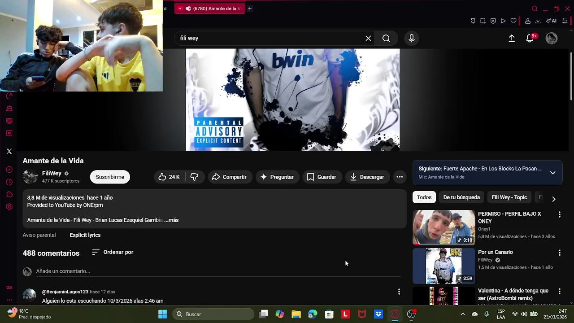This screenshot has height=323, width=574.
Task: Click the browser tab search magnifier
Action: tap(535, 9)
